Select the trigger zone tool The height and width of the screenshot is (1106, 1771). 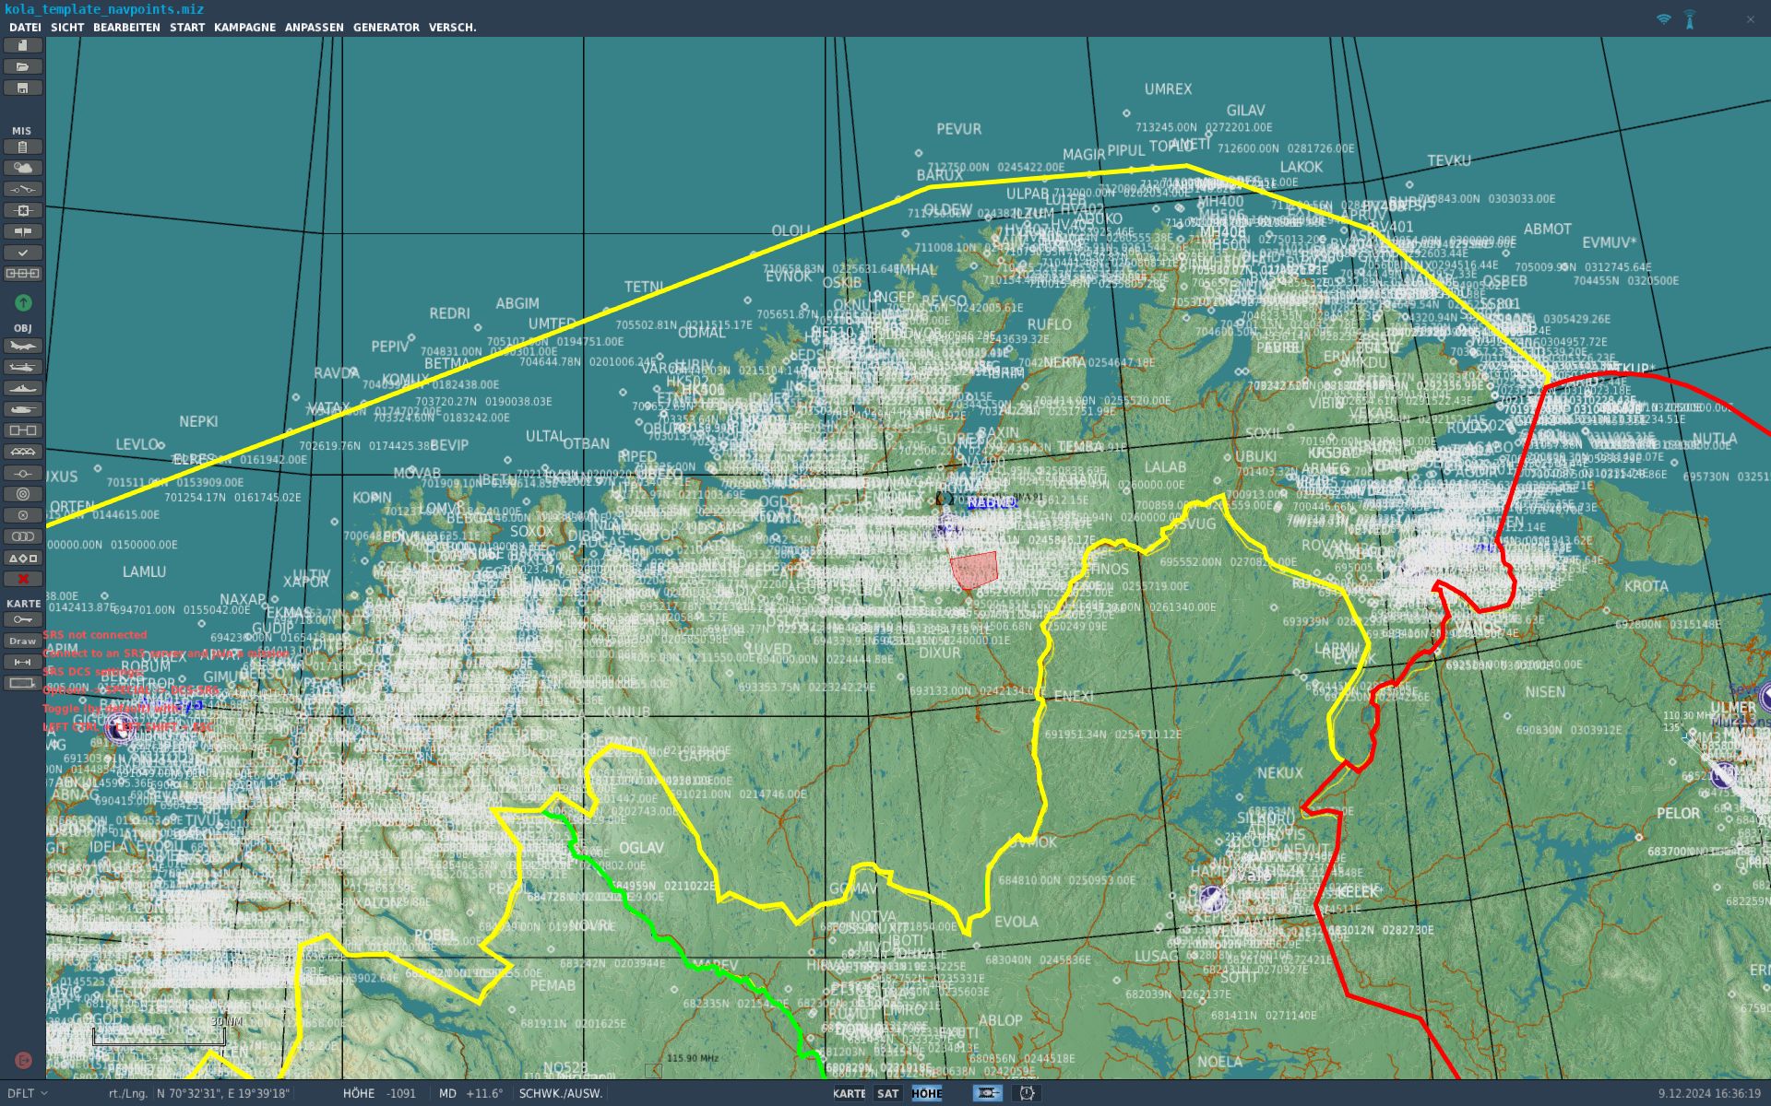coord(22,494)
